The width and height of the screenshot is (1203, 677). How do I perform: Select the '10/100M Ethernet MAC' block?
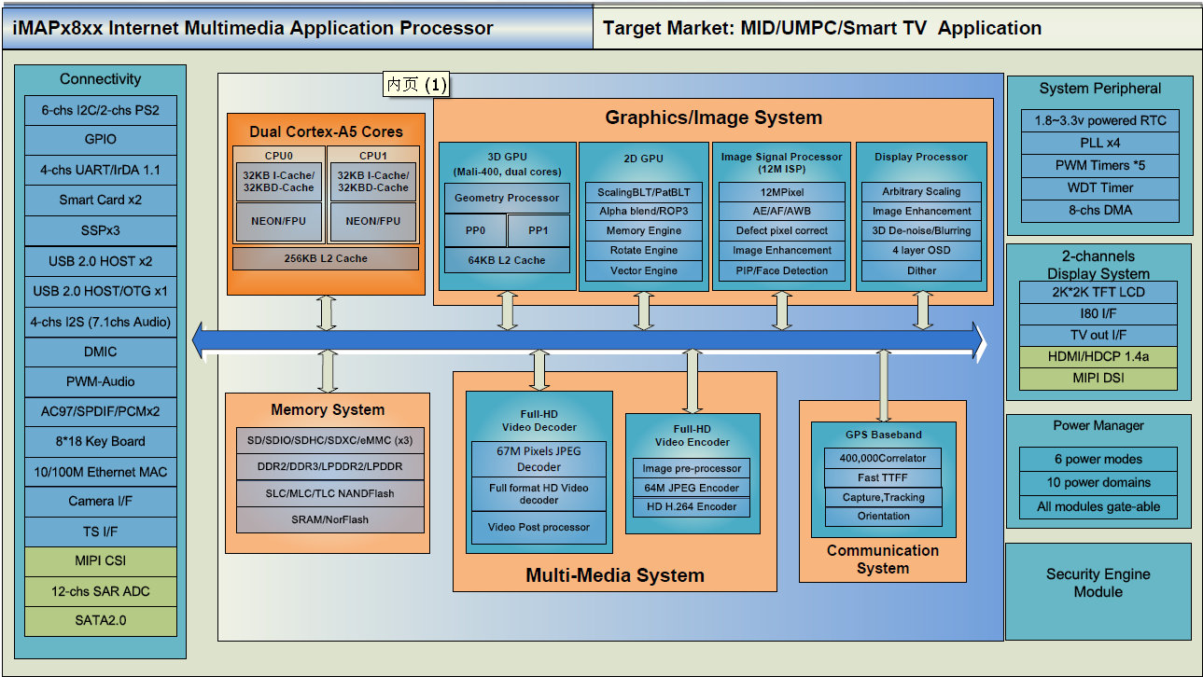pyautogui.click(x=100, y=472)
